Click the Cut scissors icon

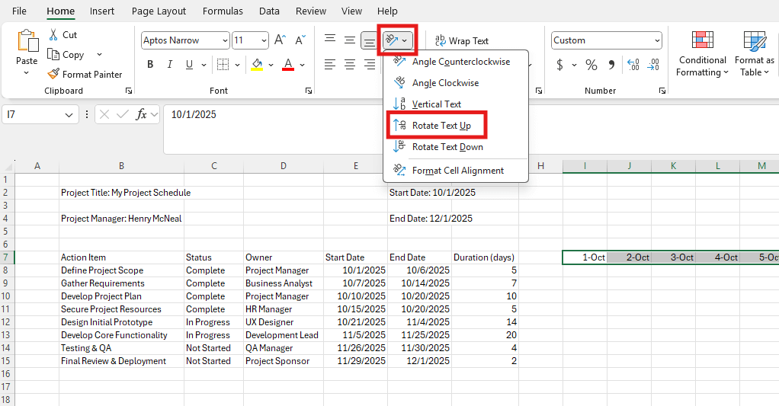53,35
